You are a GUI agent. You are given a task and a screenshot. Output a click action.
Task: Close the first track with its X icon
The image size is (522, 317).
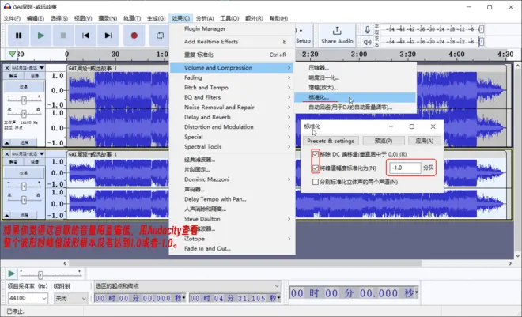tap(6, 67)
